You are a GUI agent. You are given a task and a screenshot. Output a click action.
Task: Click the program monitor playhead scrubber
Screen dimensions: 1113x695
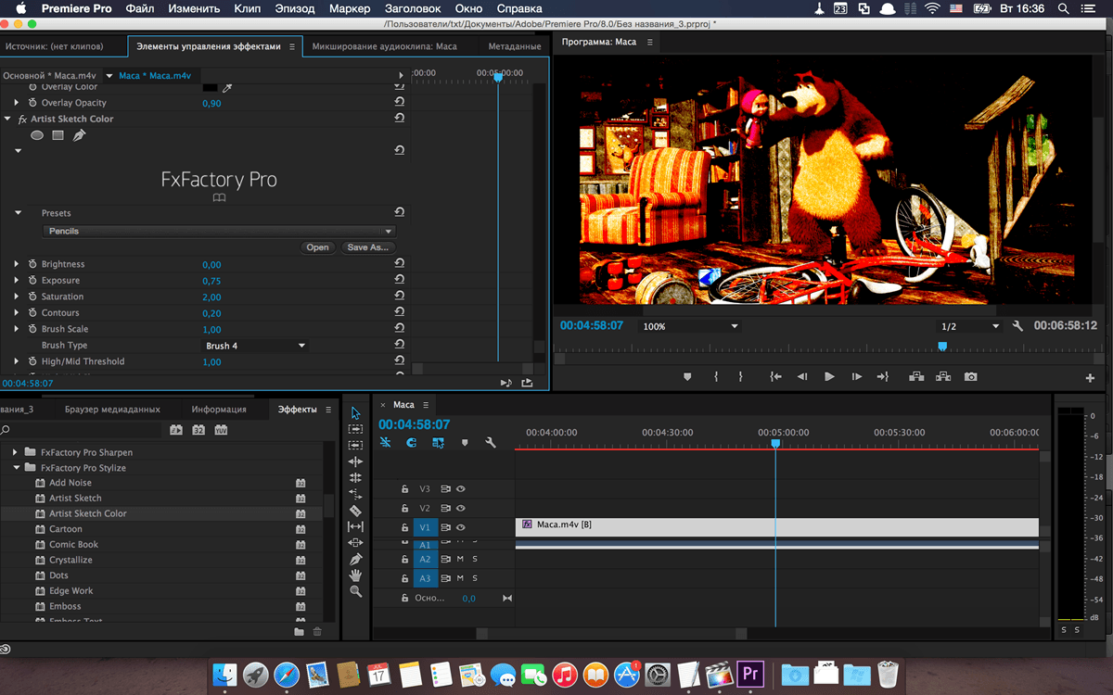pyautogui.click(x=942, y=346)
